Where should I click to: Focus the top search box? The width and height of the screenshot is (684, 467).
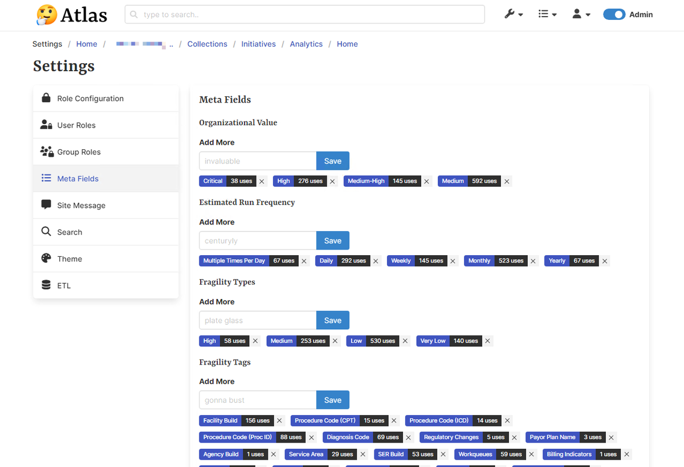click(305, 15)
